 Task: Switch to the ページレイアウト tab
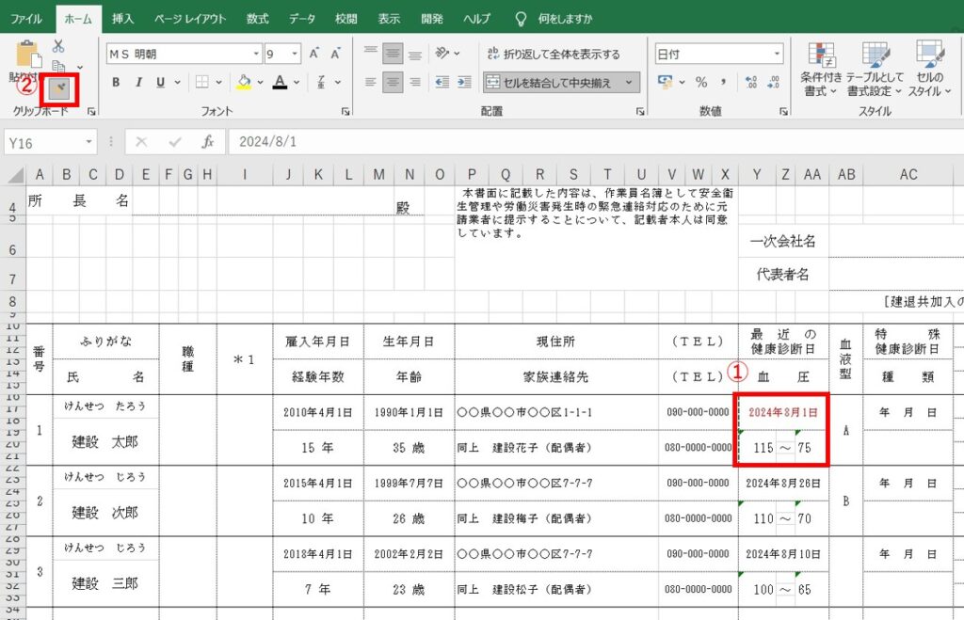(190, 19)
